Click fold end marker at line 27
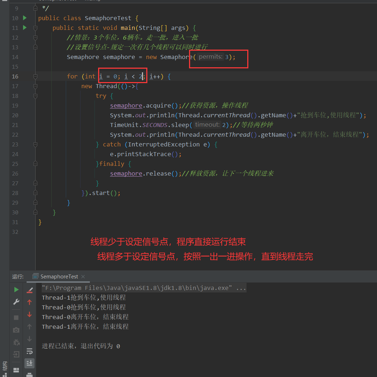 (35, 183)
